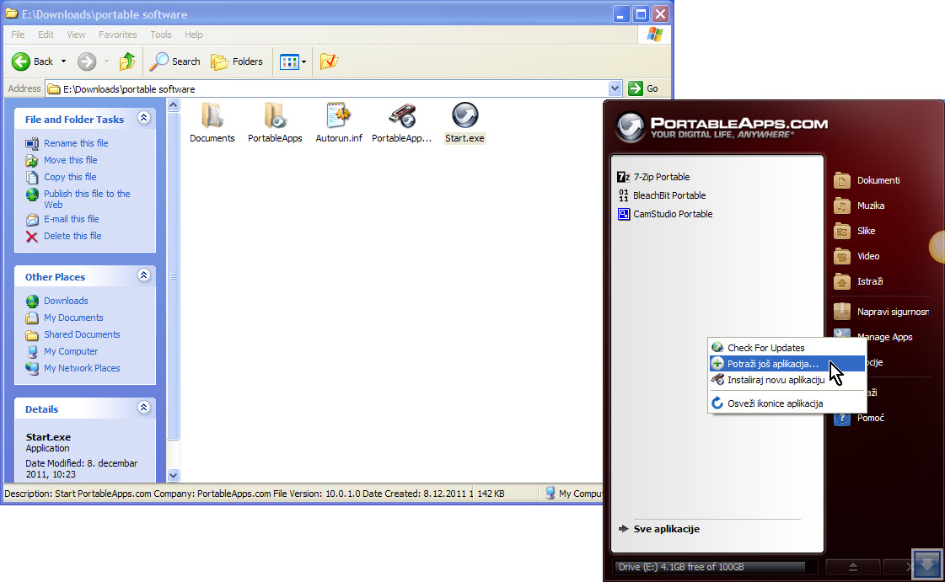Toggle the Folders pane button

(x=237, y=61)
